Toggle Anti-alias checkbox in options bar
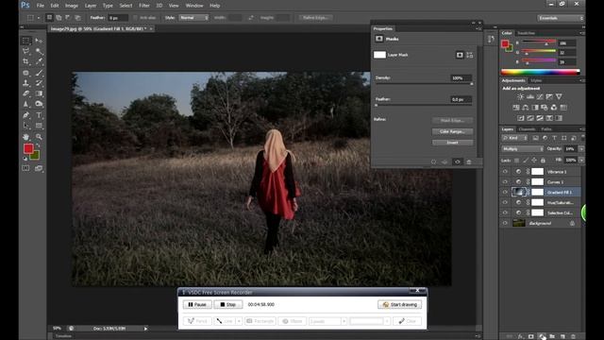 click(x=135, y=18)
